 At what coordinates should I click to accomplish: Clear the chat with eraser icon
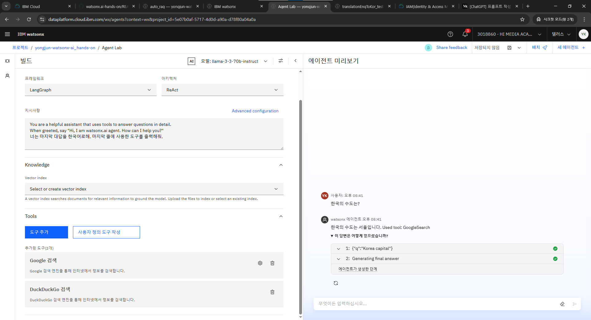[562, 304]
